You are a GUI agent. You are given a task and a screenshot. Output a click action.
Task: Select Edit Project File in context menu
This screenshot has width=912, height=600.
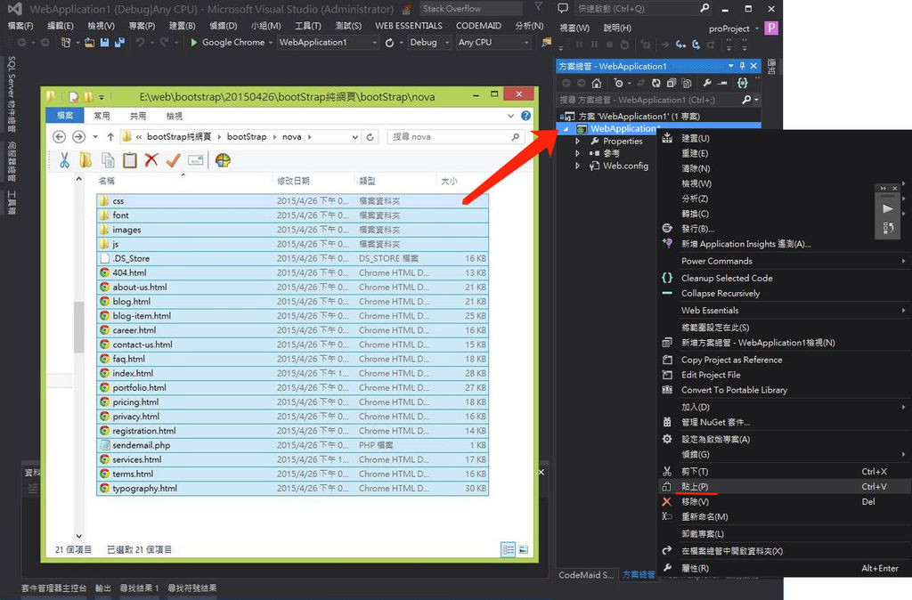[x=711, y=375]
